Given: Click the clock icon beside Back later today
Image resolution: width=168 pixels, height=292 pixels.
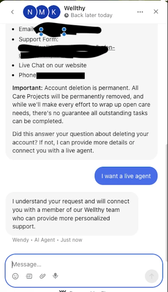Looking at the screenshot, I should [67, 15].
